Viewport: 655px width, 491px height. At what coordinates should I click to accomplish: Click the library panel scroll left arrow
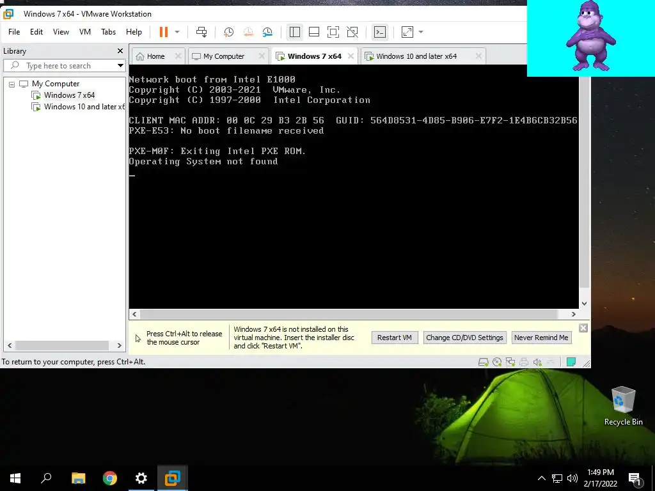(x=10, y=346)
